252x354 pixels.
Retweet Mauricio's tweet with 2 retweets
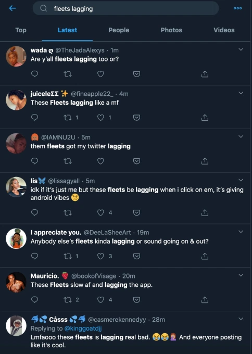pyautogui.click(x=68, y=299)
